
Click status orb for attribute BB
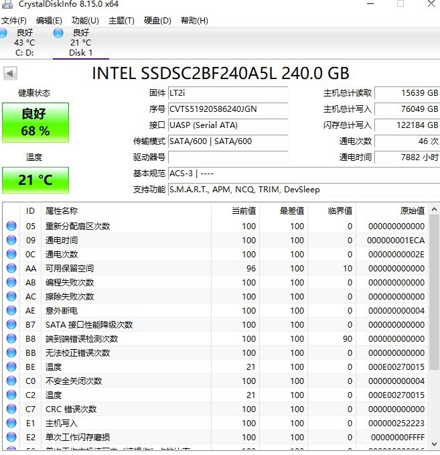coord(11,353)
